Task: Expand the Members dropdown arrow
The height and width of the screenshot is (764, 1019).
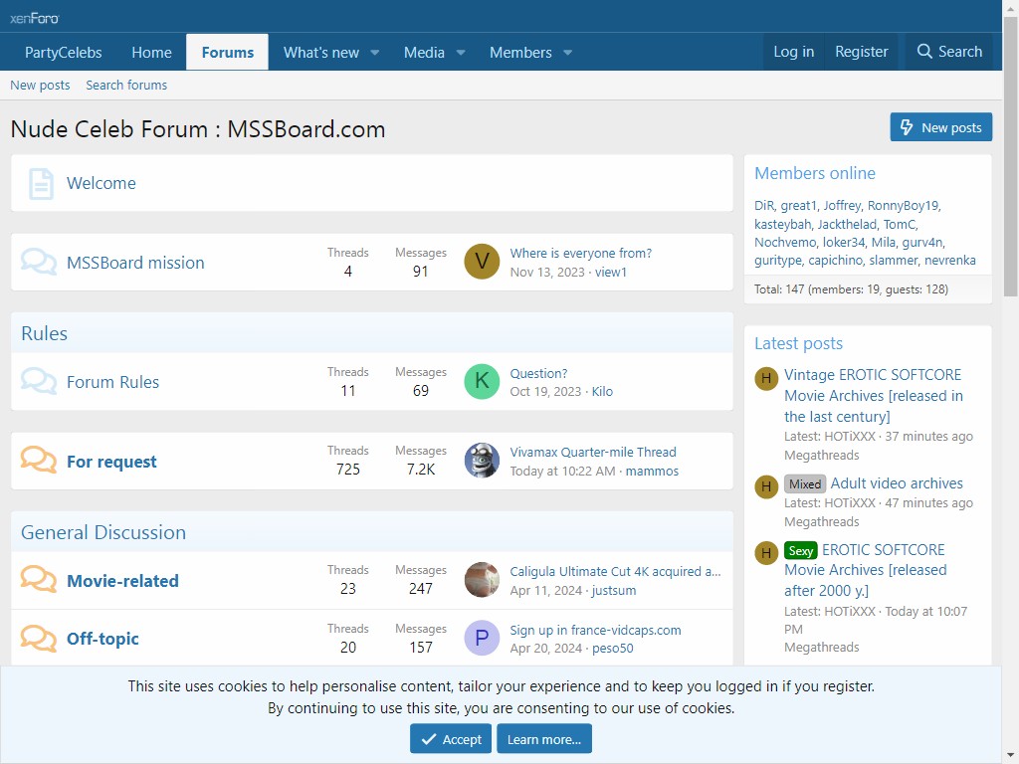Action: pos(567,53)
